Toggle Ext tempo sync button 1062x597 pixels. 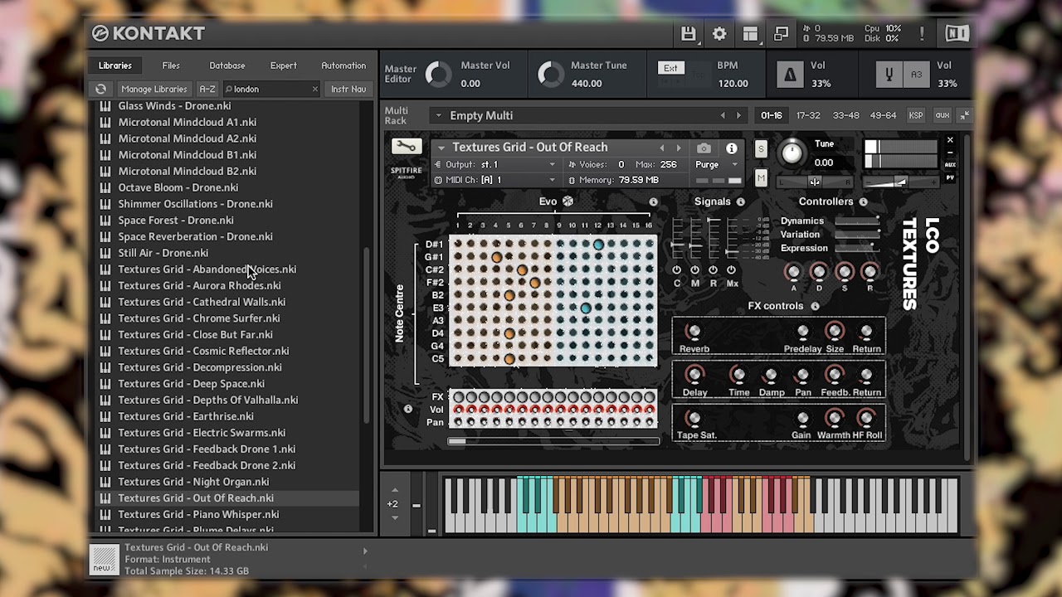point(670,68)
